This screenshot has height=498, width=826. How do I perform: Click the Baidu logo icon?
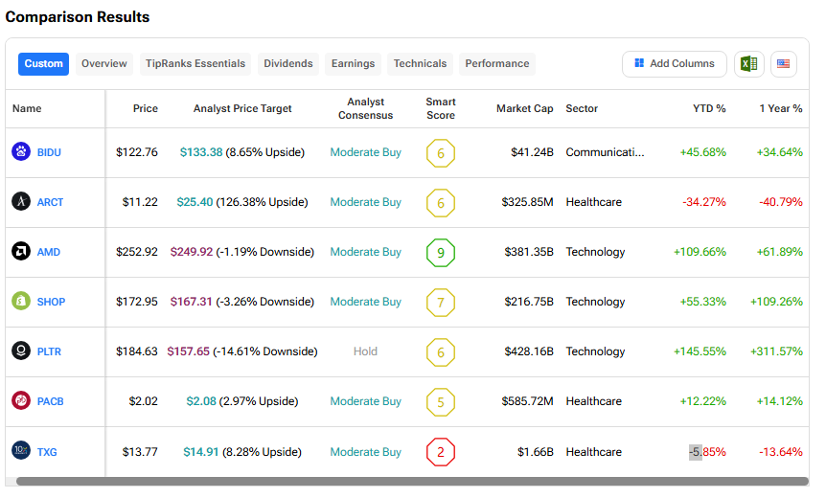(21, 152)
